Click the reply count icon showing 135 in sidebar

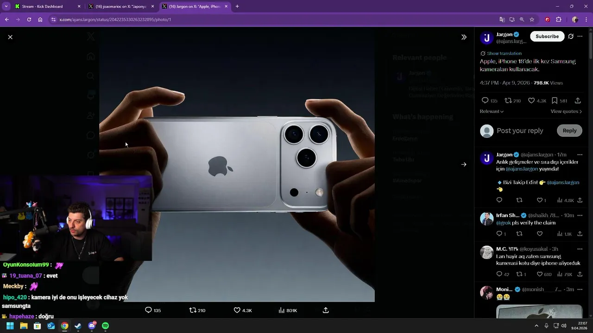(485, 100)
